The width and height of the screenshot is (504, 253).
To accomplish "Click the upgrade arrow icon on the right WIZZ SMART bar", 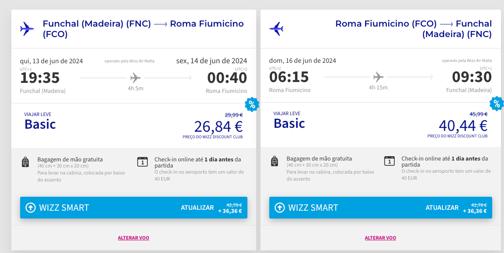I will [x=280, y=208].
